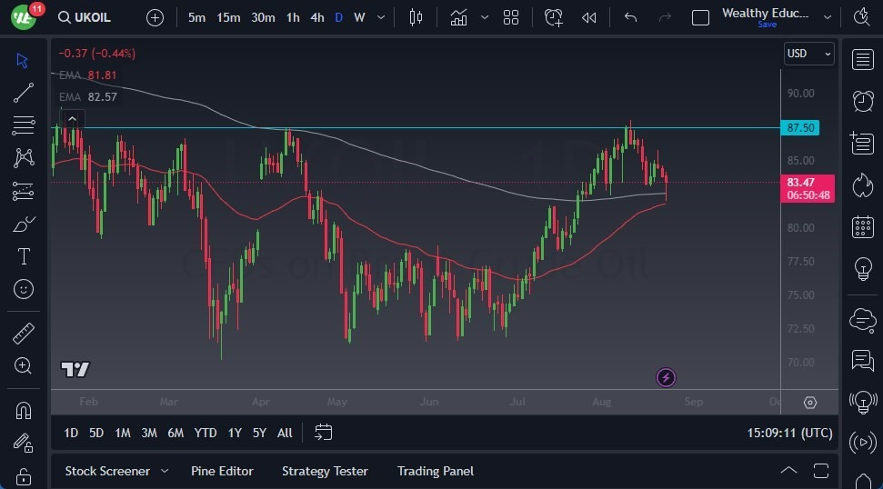The image size is (883, 489).
Task: Set the date range to YTD
Action: pyautogui.click(x=206, y=433)
